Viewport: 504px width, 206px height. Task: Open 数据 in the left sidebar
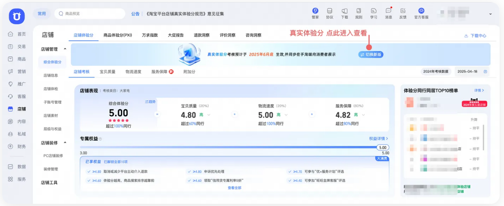pyautogui.click(x=17, y=167)
